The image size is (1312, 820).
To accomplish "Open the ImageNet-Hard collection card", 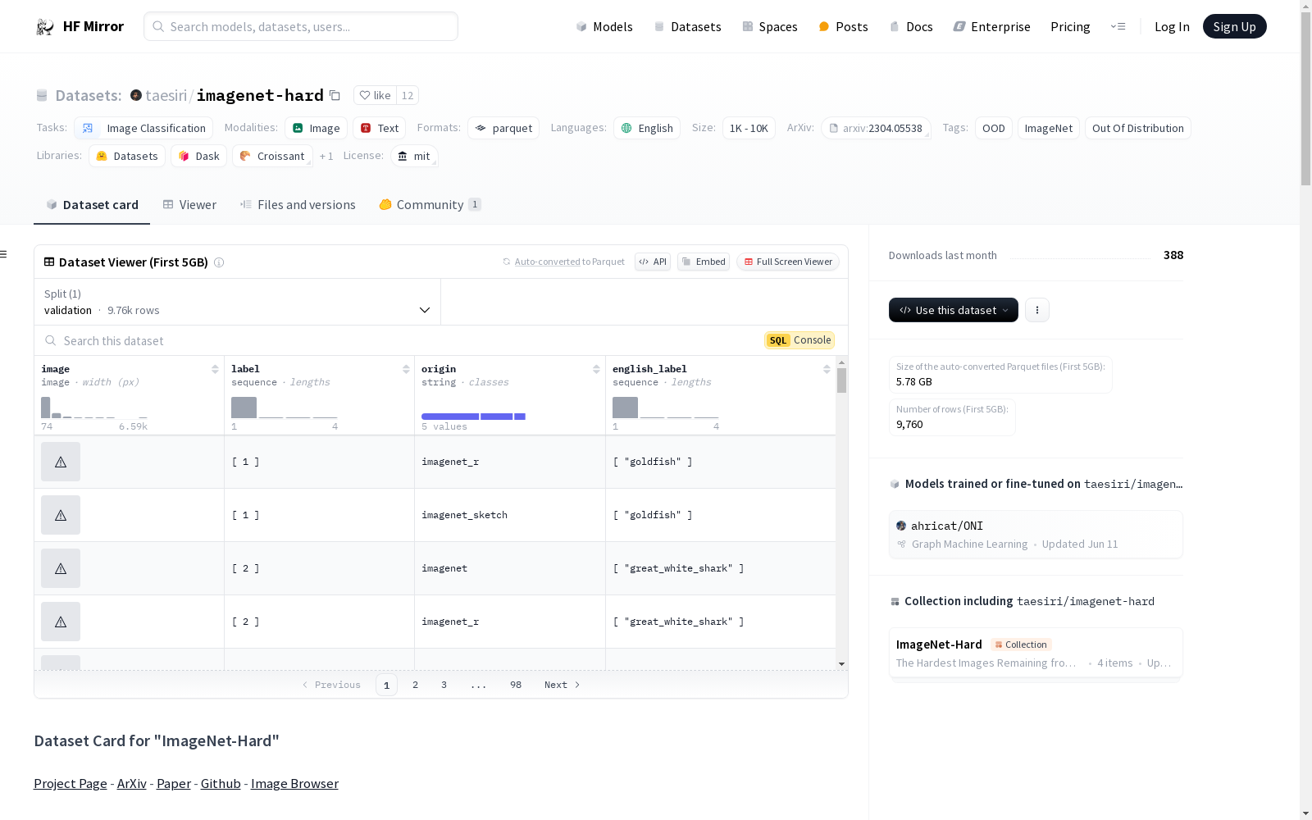I will [x=1036, y=654].
